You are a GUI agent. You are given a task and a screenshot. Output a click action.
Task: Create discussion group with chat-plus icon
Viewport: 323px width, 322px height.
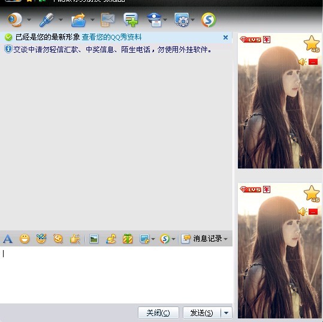tap(131, 20)
